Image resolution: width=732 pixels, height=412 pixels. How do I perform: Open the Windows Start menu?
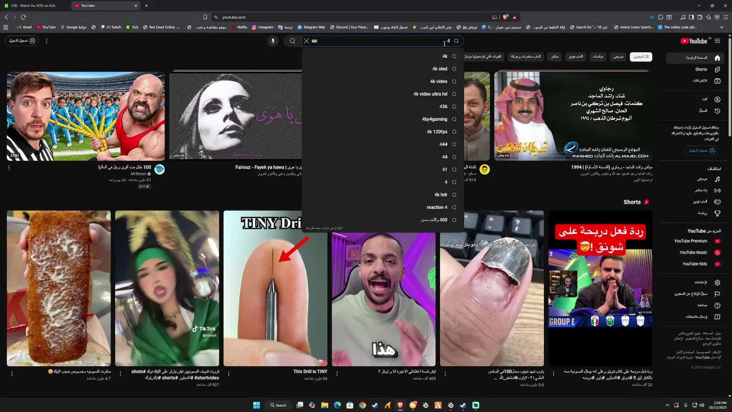(257, 405)
